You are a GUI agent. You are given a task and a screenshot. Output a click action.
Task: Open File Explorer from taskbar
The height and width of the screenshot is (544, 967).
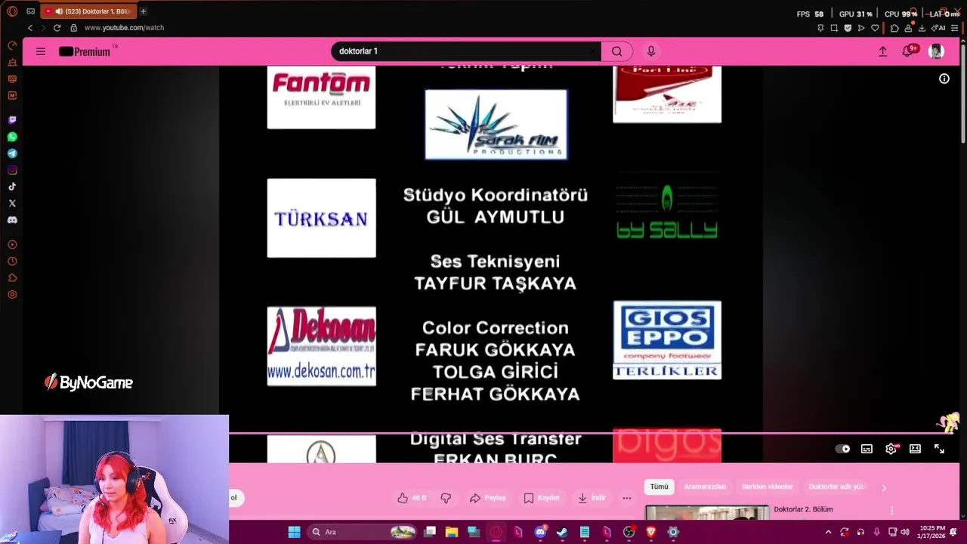tap(451, 532)
